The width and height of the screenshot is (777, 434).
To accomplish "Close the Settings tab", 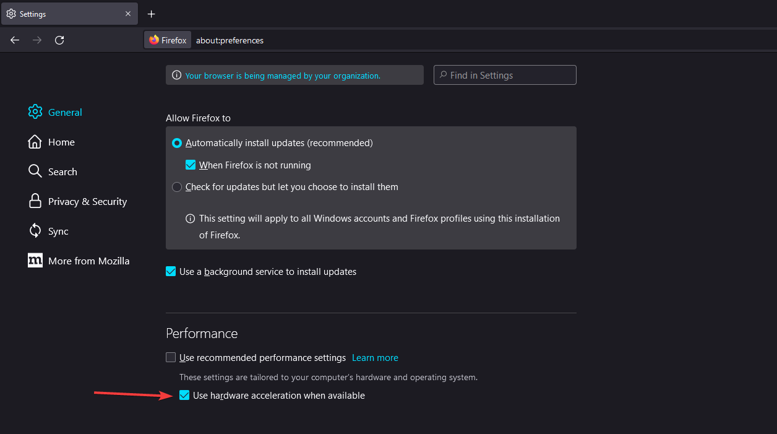I will (128, 14).
